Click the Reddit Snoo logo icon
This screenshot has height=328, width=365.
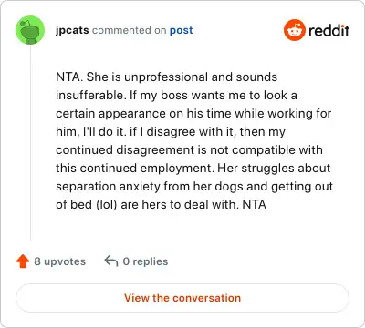(x=294, y=30)
